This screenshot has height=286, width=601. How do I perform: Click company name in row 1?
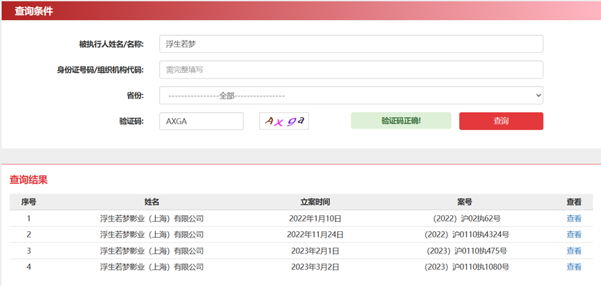pyautogui.click(x=151, y=219)
